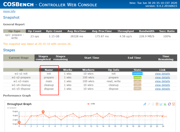Click the Succ-Ratio column header
This screenshot has width=180, height=132.
167,31
